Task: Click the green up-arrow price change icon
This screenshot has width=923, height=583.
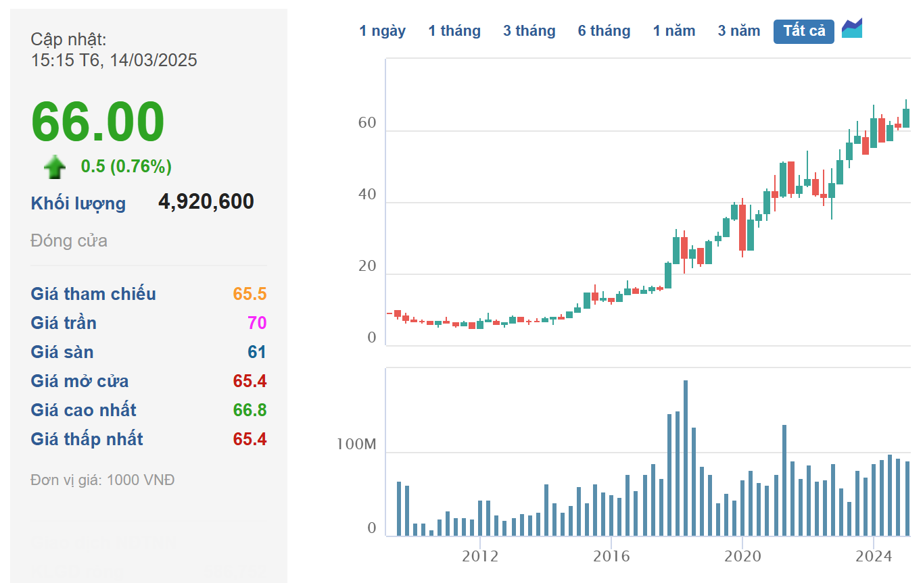Action: 55,167
